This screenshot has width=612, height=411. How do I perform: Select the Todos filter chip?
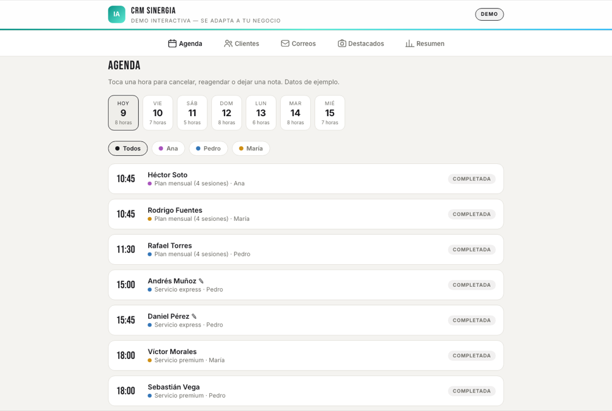[128, 149]
